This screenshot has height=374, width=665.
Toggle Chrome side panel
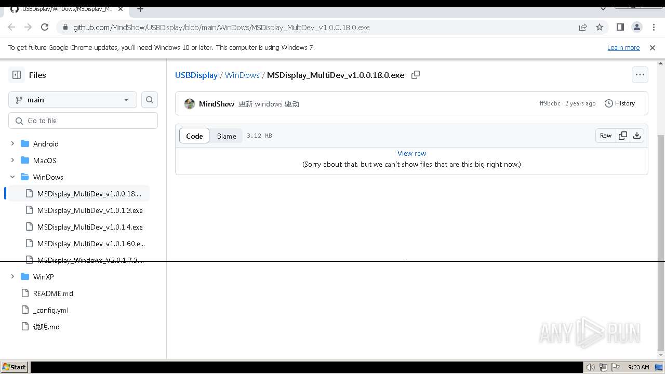(x=620, y=27)
